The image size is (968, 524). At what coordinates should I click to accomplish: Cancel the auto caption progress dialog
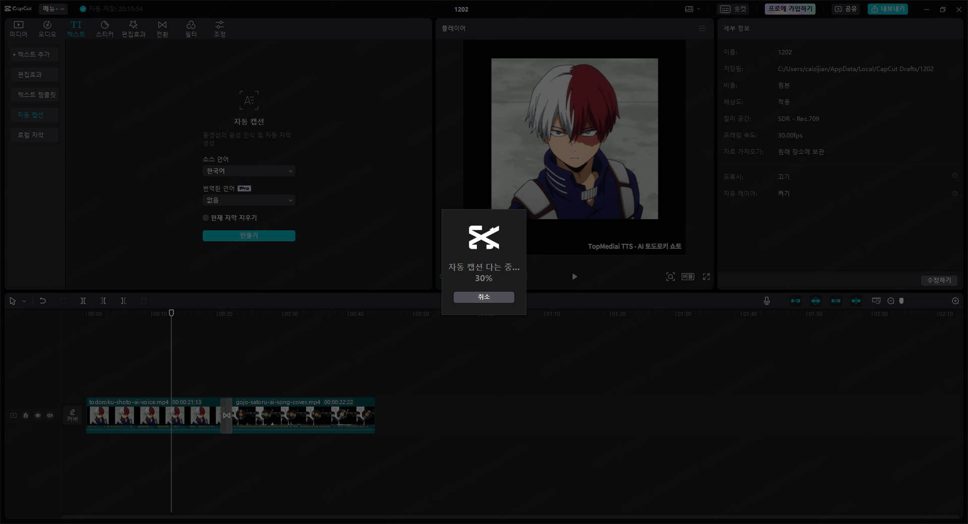pos(483,297)
